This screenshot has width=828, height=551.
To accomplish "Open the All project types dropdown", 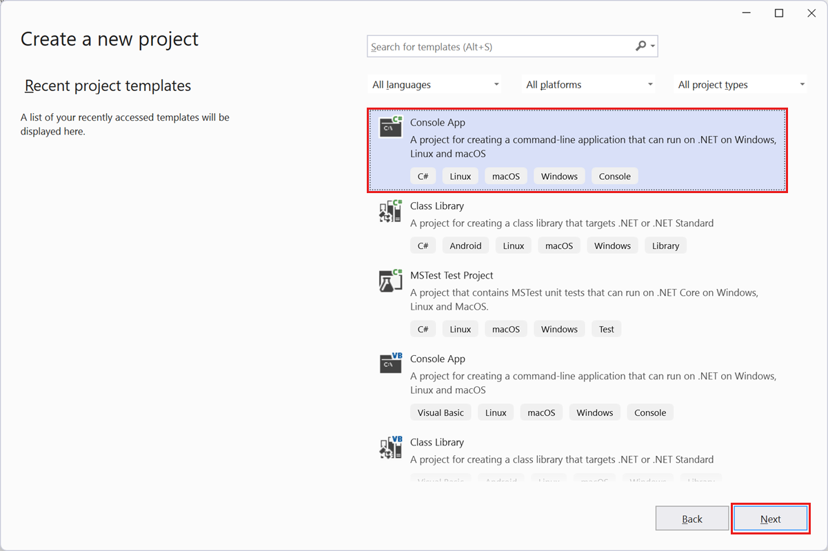I will point(740,83).
